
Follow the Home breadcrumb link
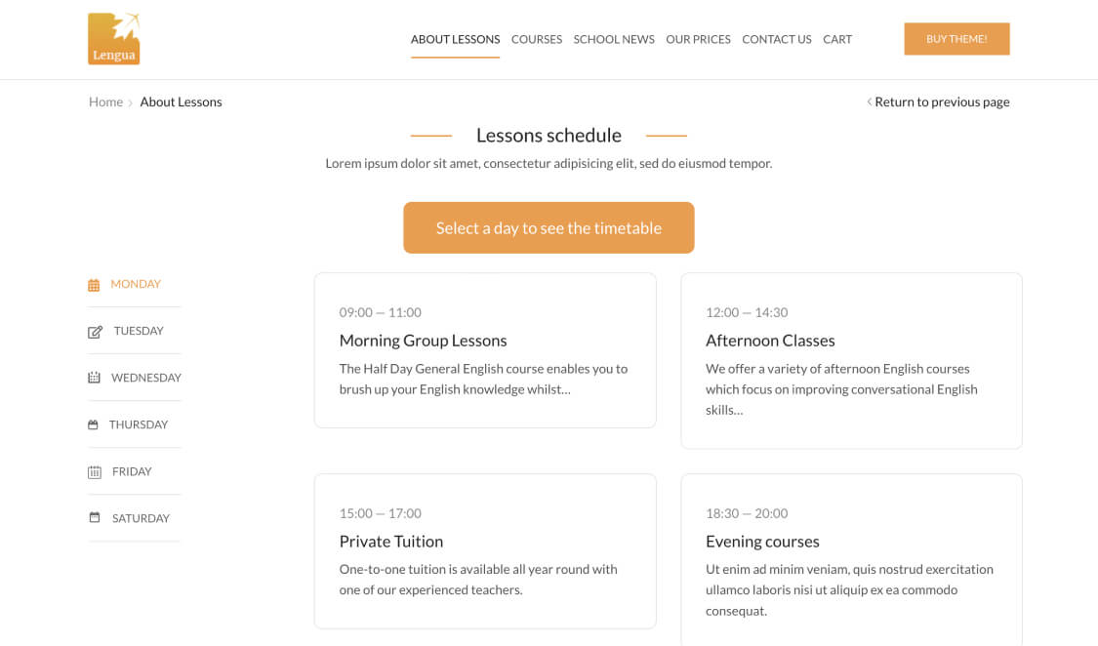coord(105,101)
